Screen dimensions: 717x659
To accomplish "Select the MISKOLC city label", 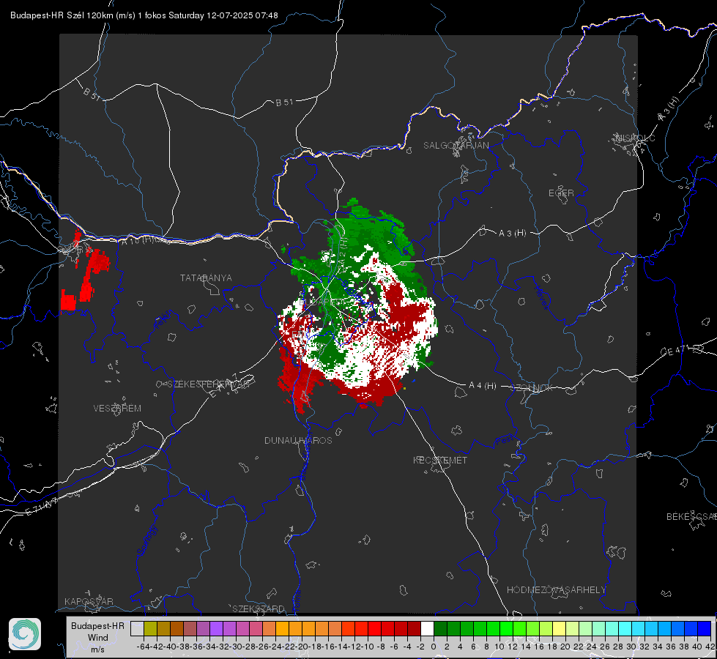I will (635, 138).
